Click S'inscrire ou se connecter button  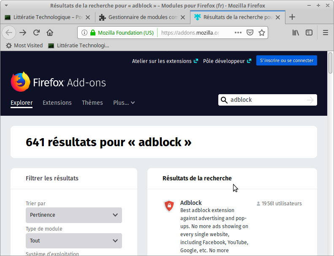[286, 60]
